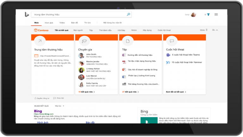The width and height of the screenshot is (243, 137).
Task: Select the Xây dựng filter
Action: [x=147, y=30]
